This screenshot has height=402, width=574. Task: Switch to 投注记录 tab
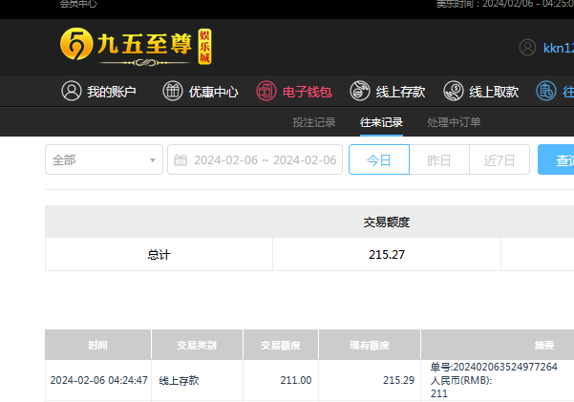pyautogui.click(x=314, y=122)
